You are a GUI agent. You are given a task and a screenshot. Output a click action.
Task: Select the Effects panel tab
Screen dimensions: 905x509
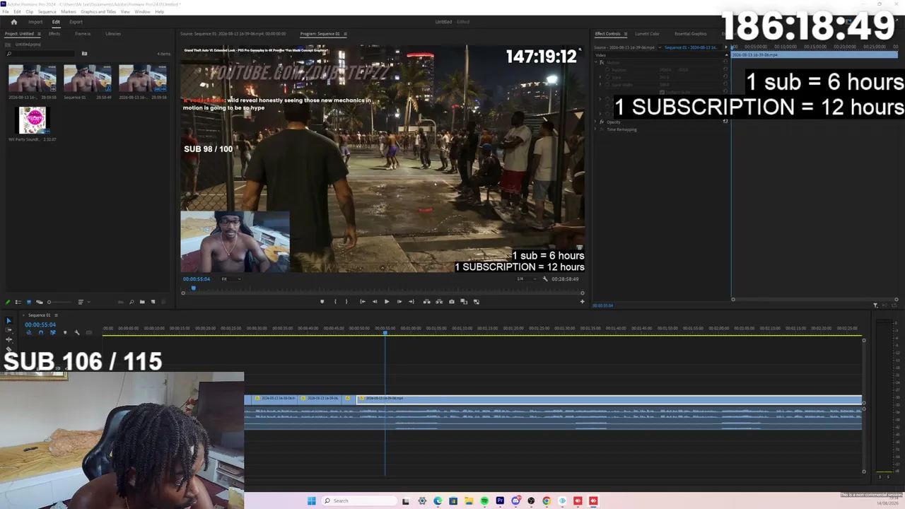click(x=54, y=34)
